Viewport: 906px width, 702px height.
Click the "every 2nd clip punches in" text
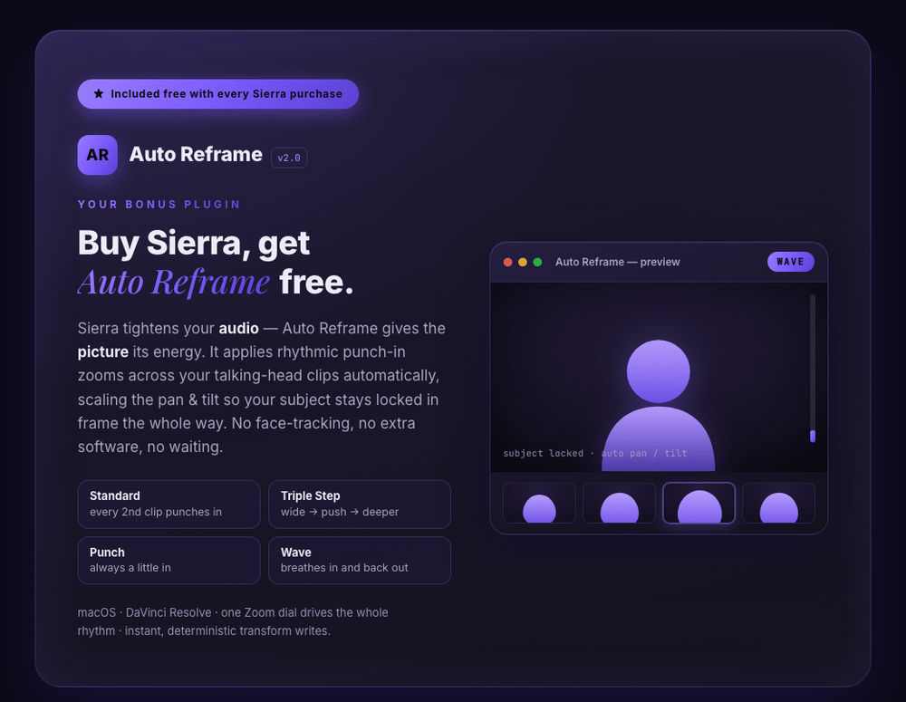click(x=156, y=512)
